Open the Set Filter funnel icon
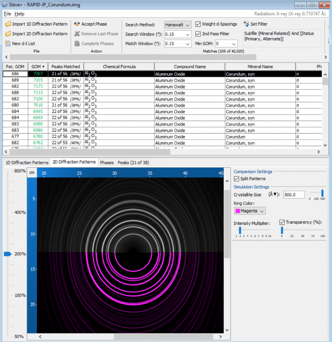 coord(246,24)
